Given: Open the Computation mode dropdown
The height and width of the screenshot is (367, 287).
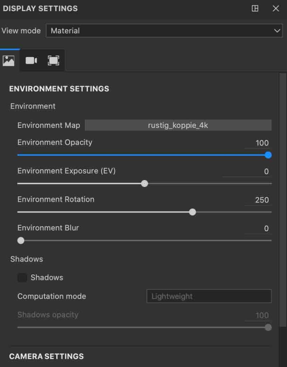Looking at the screenshot, I should tap(209, 296).
